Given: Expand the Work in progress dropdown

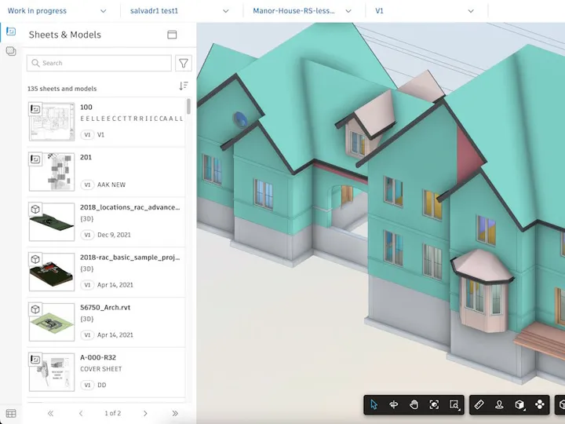Looking at the screenshot, I should tap(56, 11).
